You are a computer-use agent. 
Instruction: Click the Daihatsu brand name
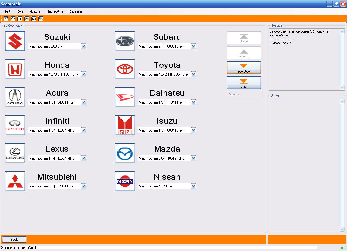coord(167,93)
